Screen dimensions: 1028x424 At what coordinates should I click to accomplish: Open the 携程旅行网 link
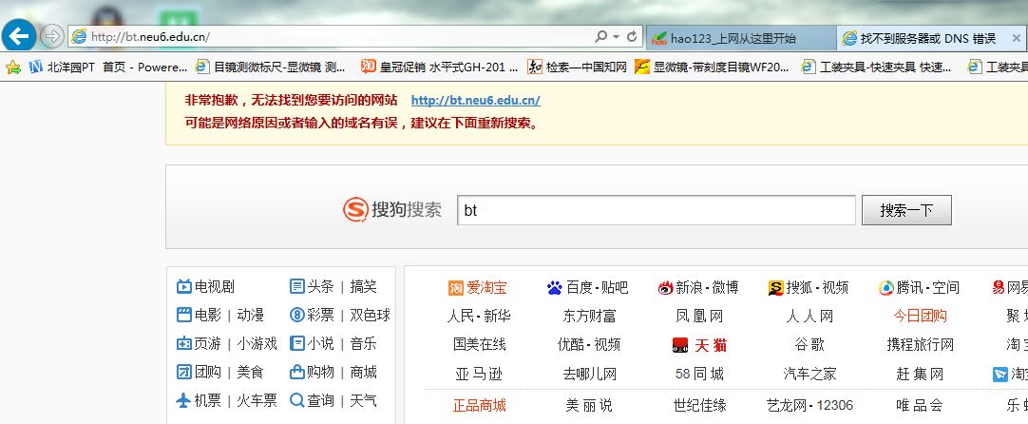(x=920, y=344)
